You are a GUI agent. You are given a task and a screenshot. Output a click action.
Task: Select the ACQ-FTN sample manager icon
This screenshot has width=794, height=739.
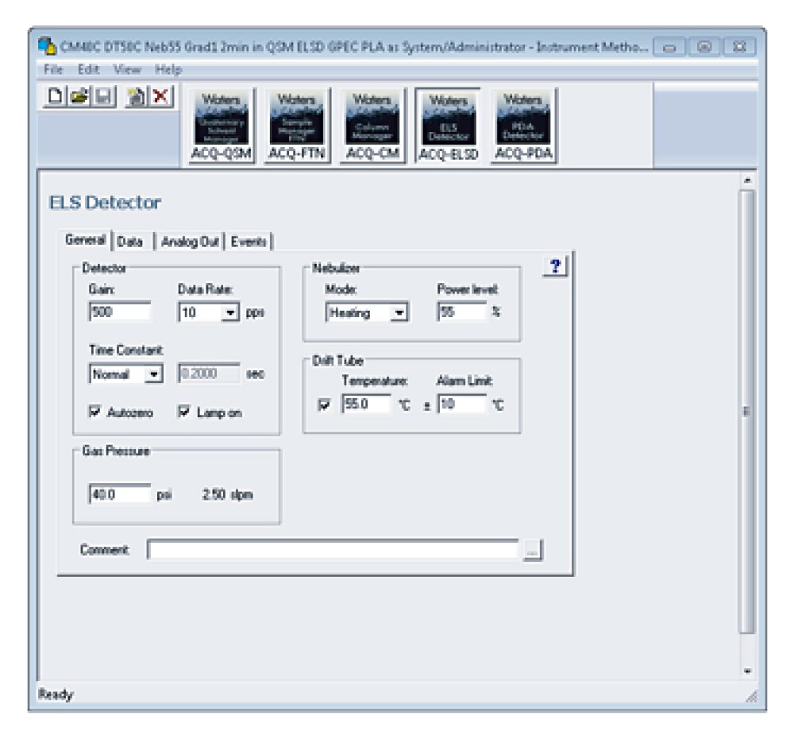pos(296,126)
